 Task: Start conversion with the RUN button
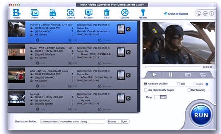coord(201,115)
